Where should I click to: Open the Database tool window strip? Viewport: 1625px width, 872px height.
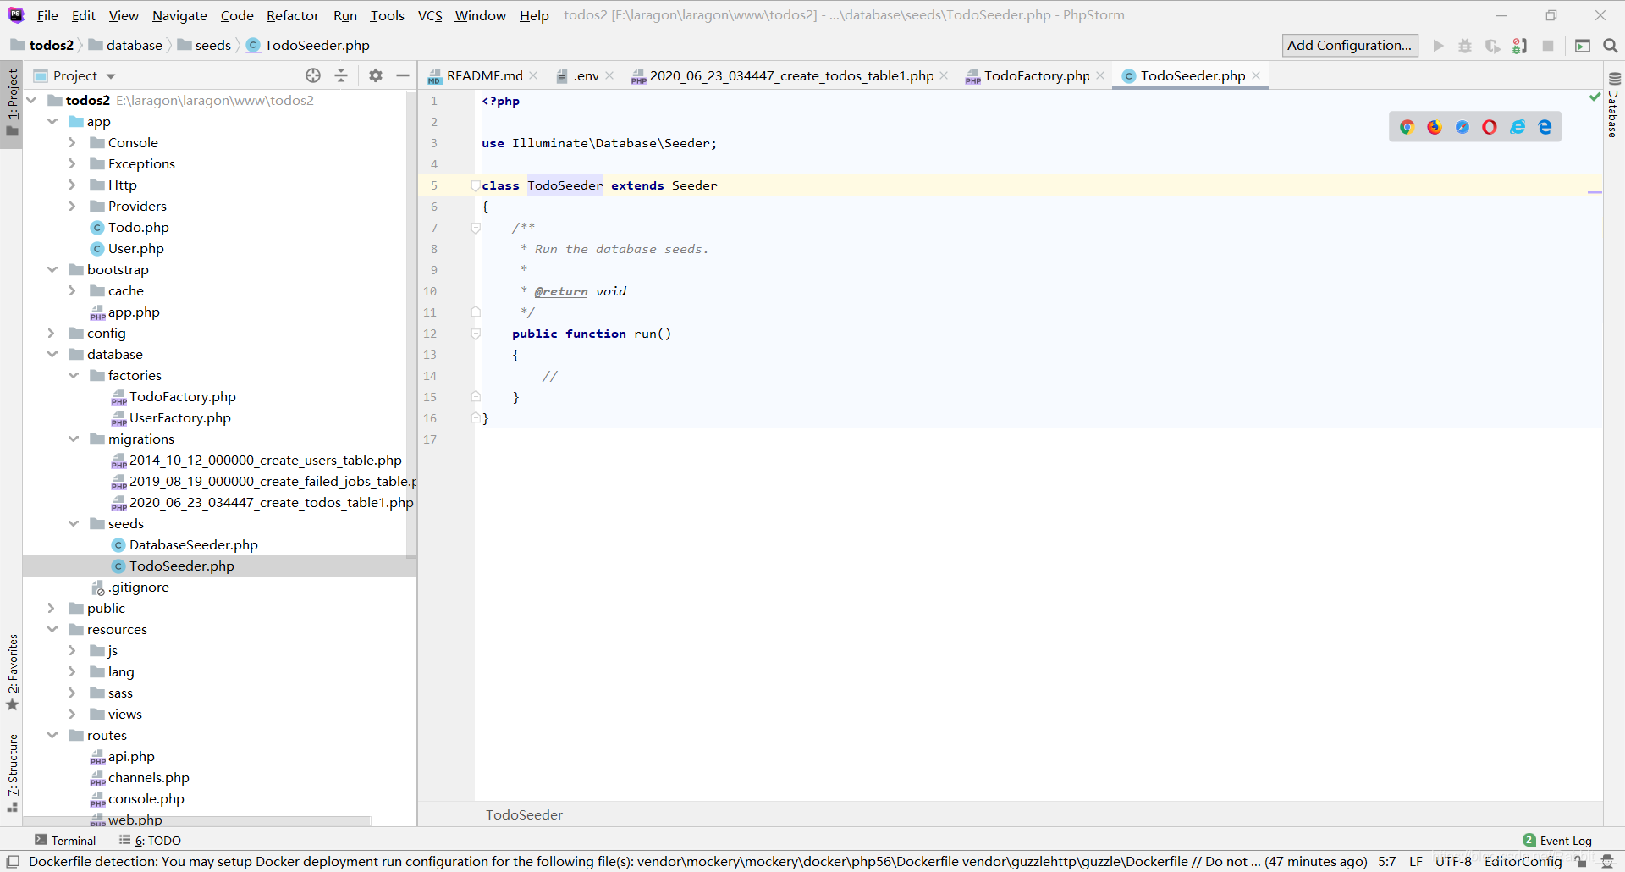tap(1614, 106)
